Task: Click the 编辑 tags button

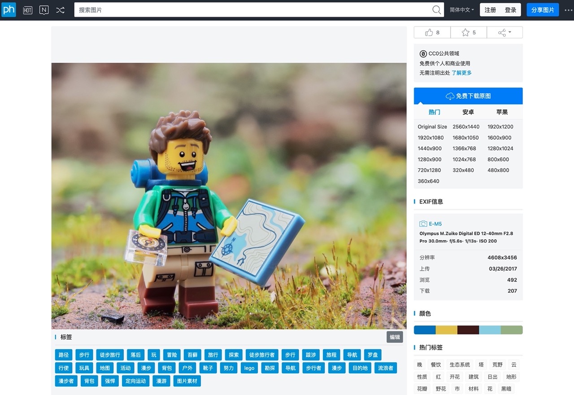Action: 395,337
